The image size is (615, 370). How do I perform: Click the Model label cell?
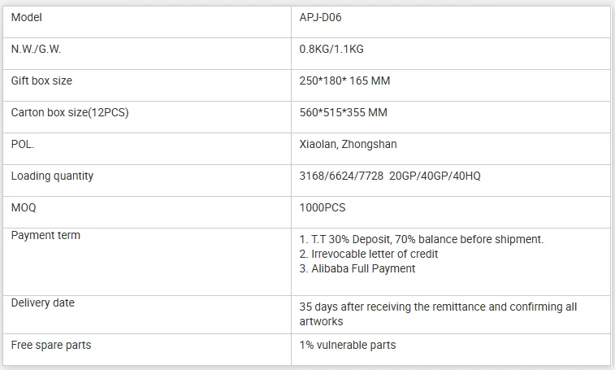tap(26, 17)
